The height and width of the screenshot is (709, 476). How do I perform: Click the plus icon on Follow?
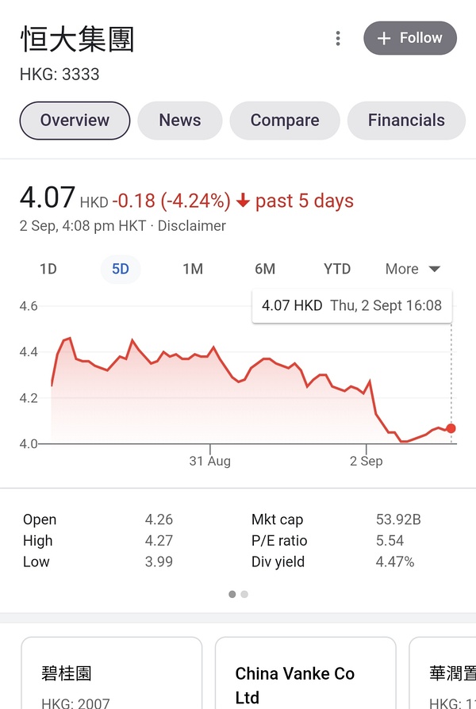pyautogui.click(x=384, y=38)
